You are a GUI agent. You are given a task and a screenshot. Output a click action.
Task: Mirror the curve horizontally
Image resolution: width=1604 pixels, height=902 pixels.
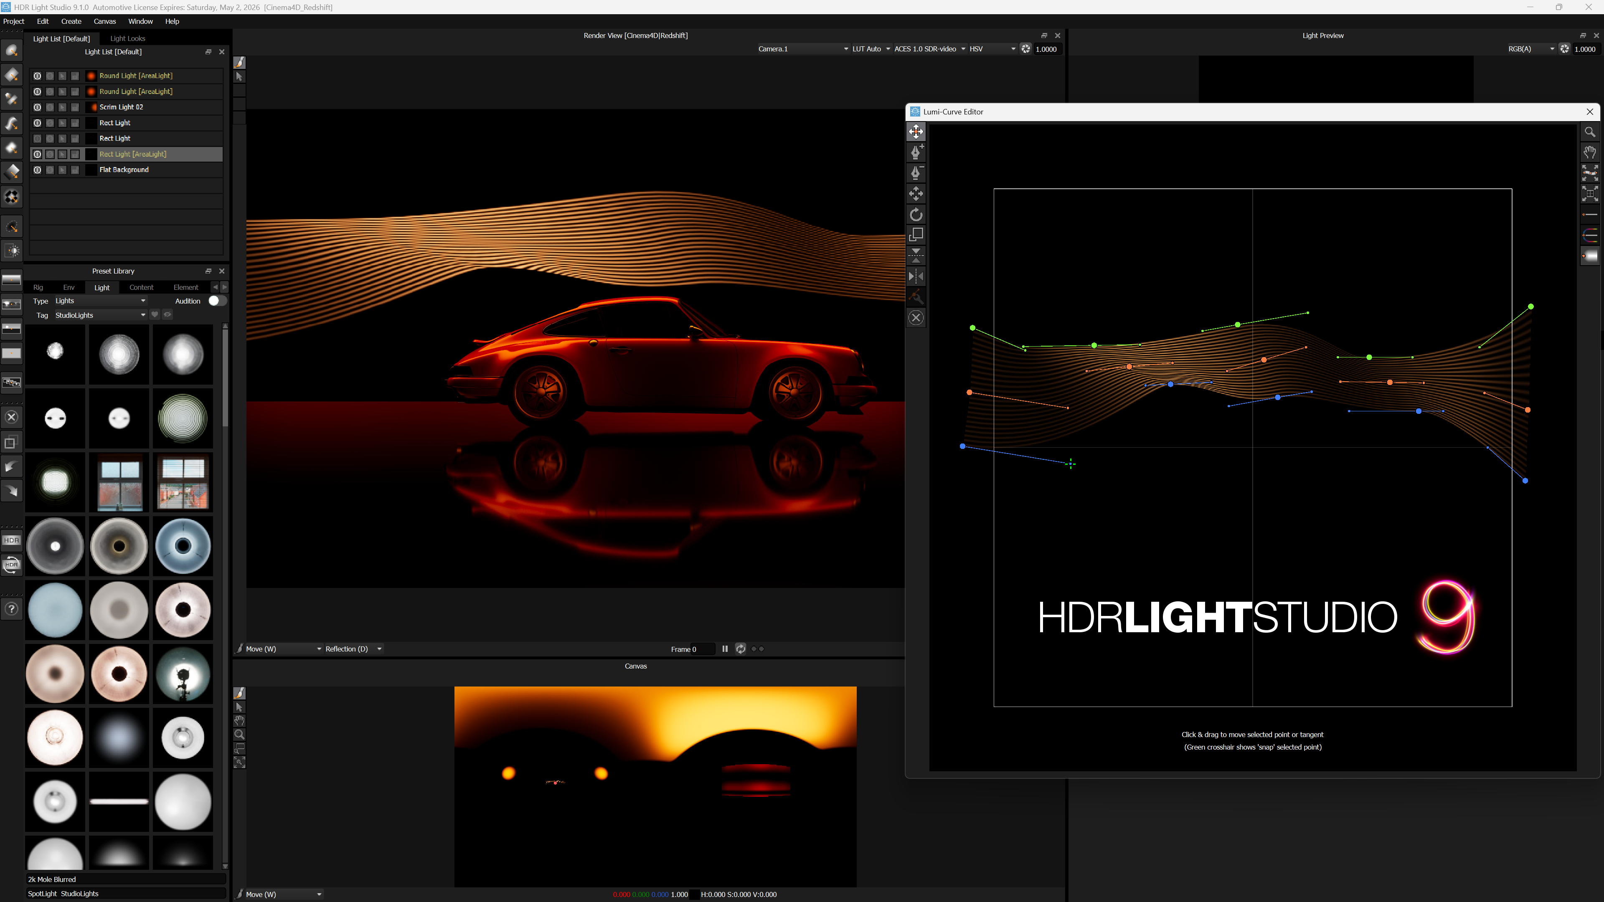click(915, 276)
